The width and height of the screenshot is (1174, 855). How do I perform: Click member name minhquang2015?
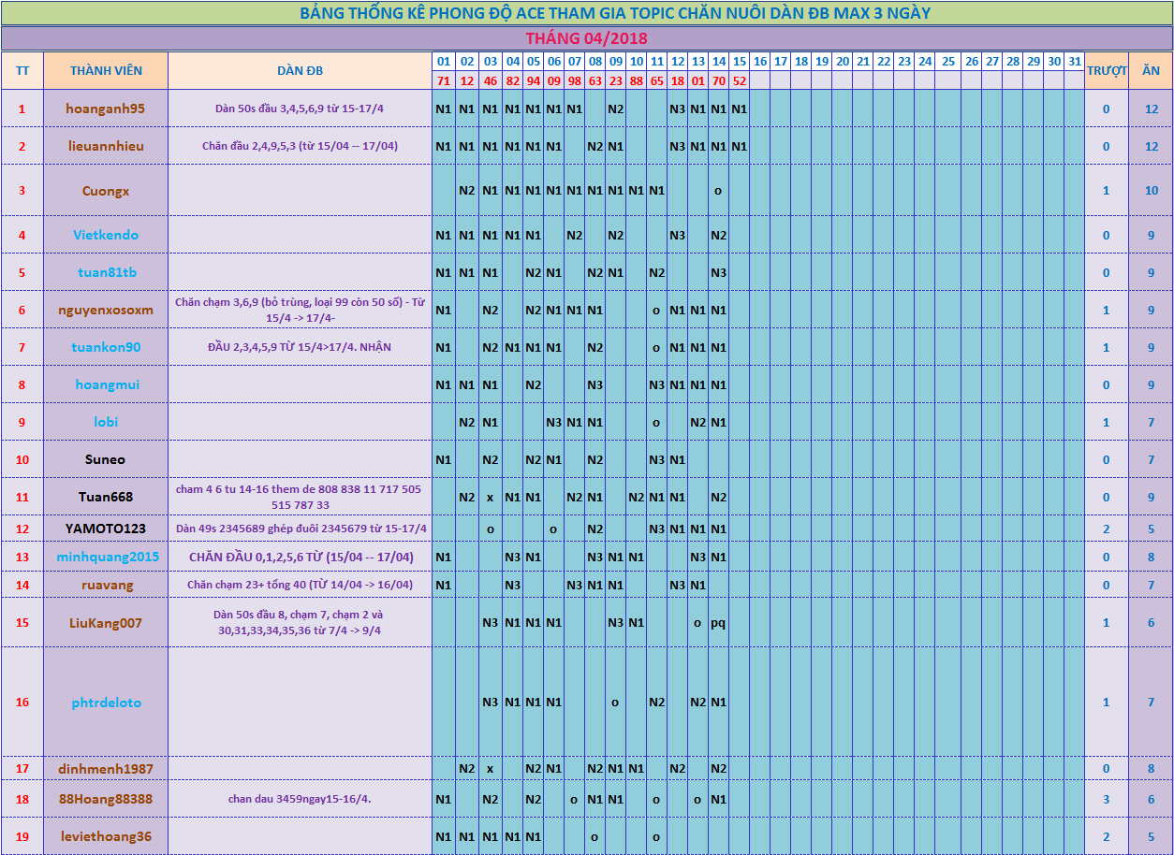pyautogui.click(x=106, y=557)
